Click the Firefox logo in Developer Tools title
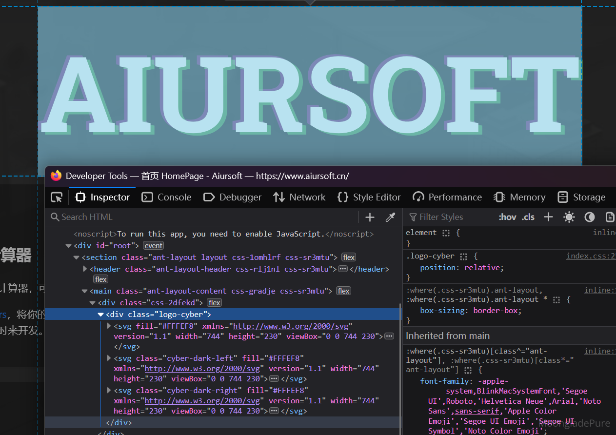Screen dimensions: 616x435 coord(57,176)
